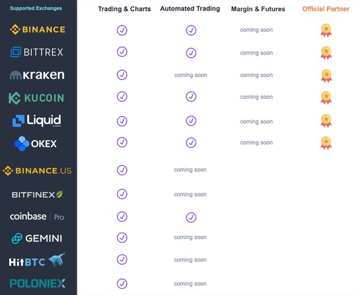Click Binance.US Trading & Charts checkmark
Viewport: 357px width, 295px height.
click(122, 170)
